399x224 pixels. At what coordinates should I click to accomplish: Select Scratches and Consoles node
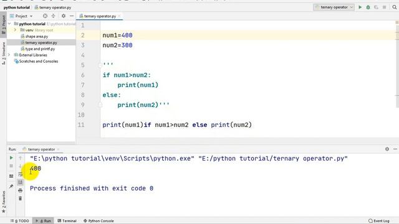36,61
